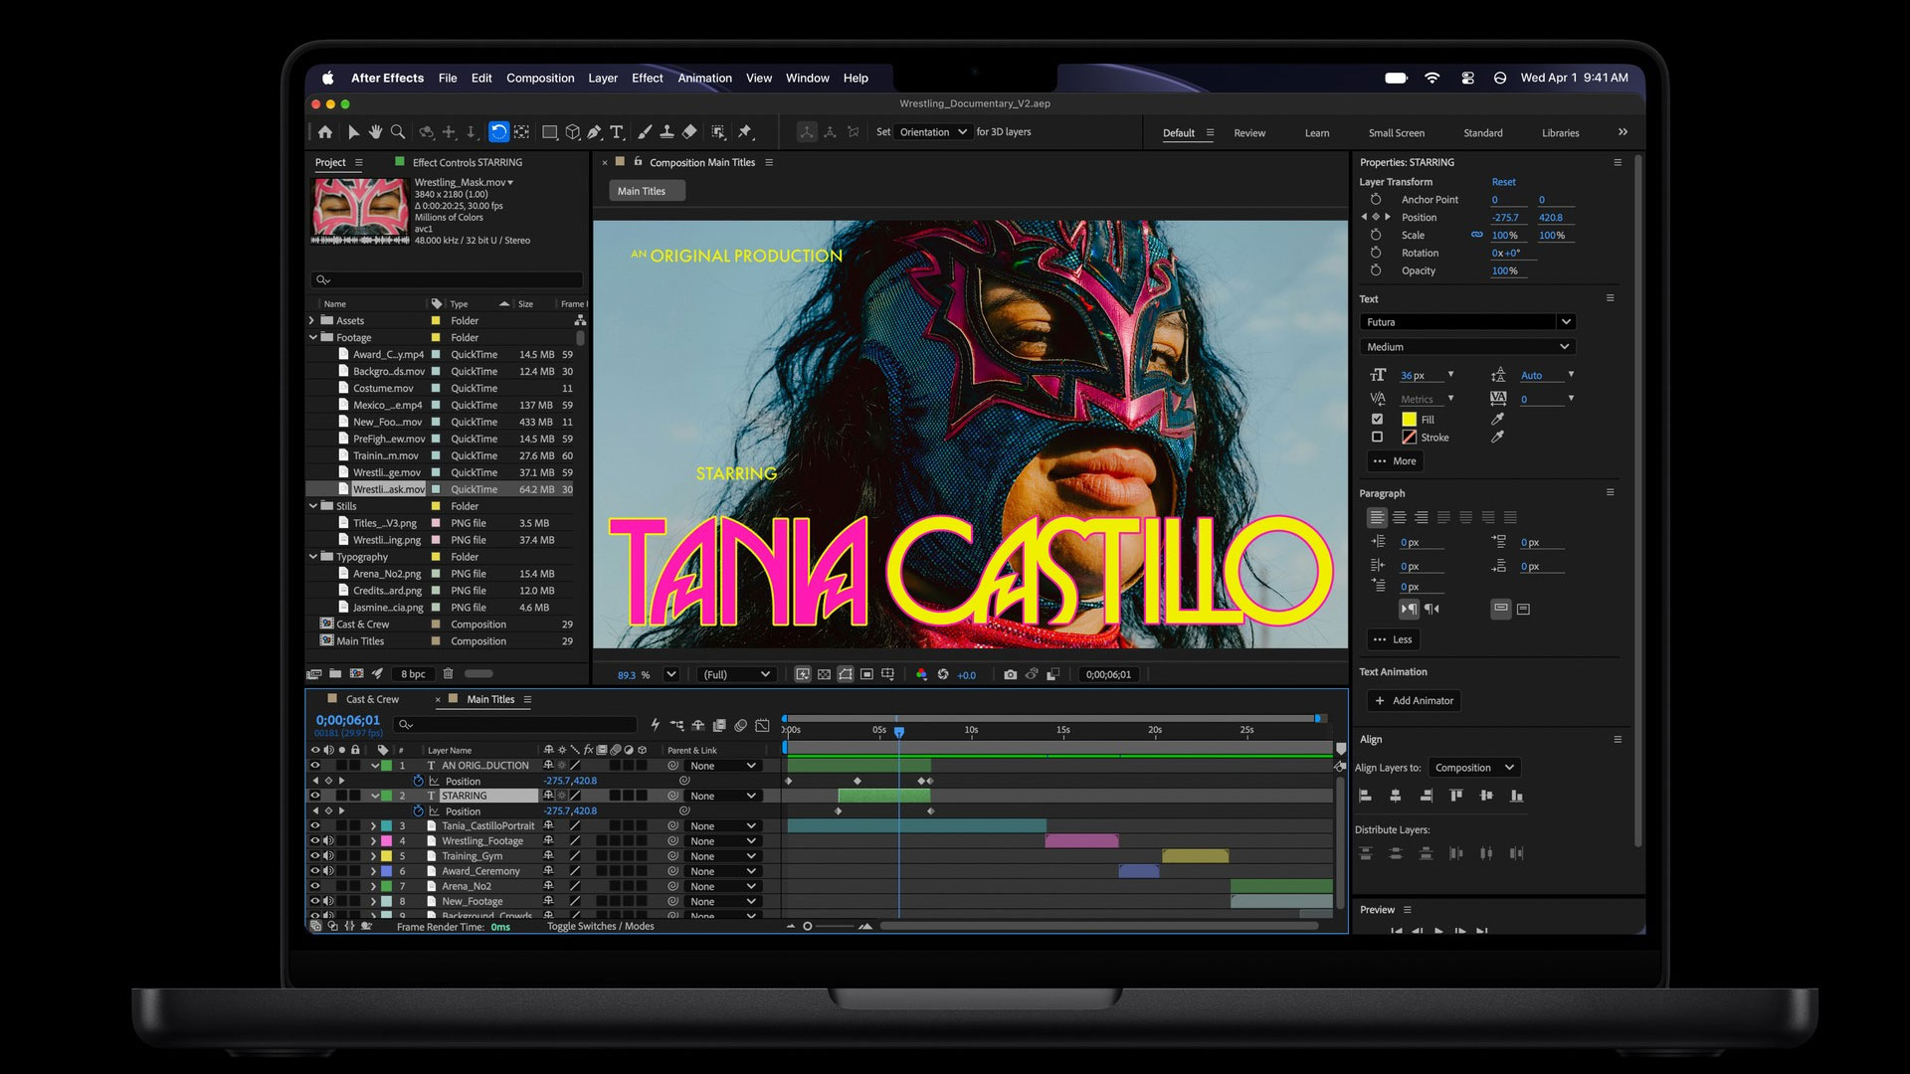The width and height of the screenshot is (1910, 1074).
Task: Switch to the Cast & Crew timeline tab
Action: tap(372, 699)
